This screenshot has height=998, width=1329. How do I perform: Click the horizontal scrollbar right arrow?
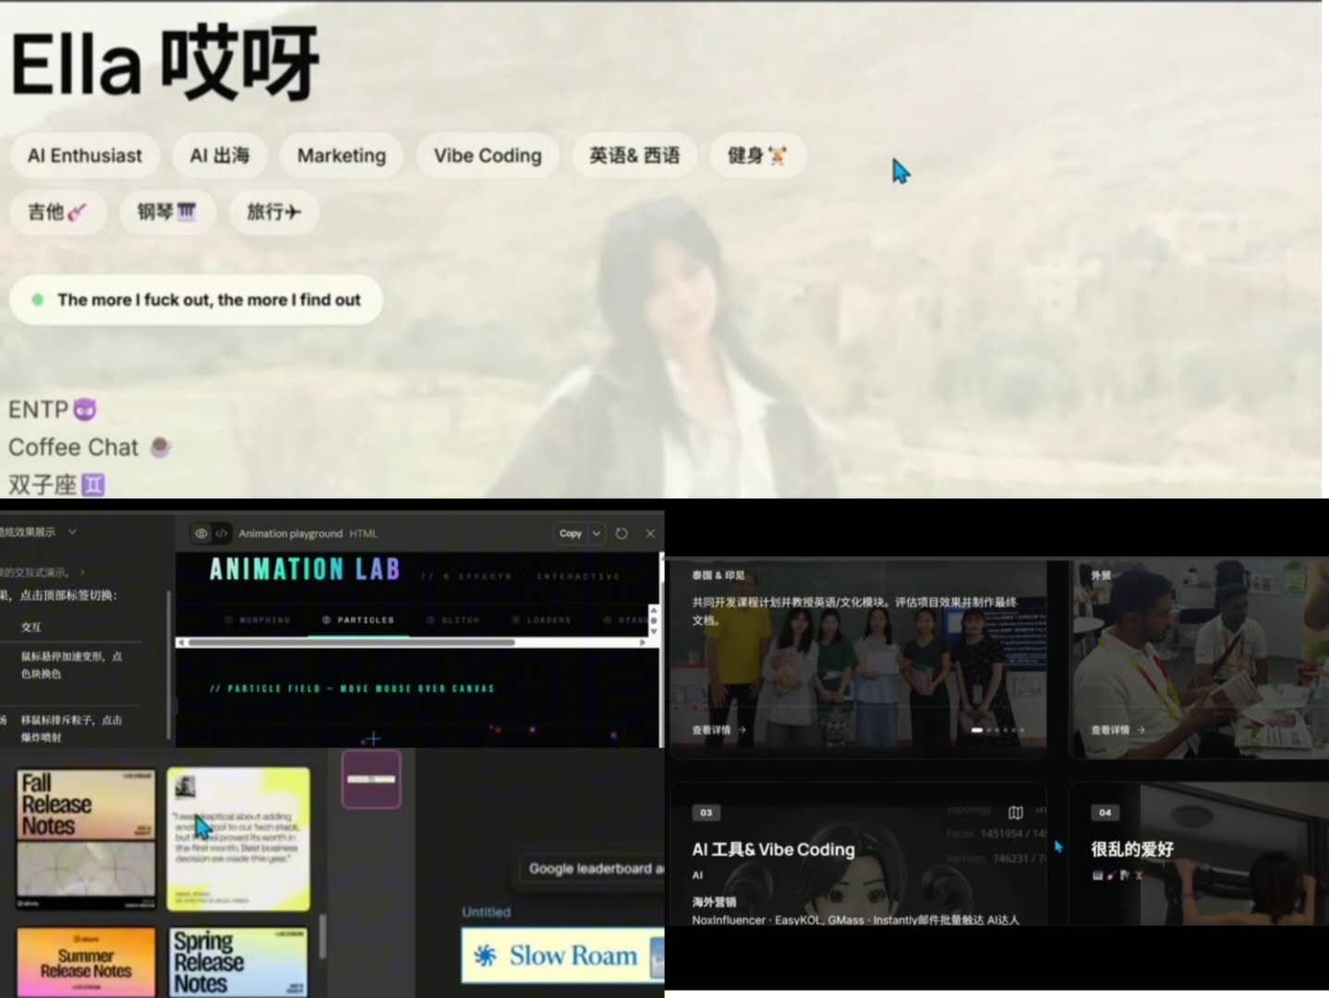[x=643, y=641]
